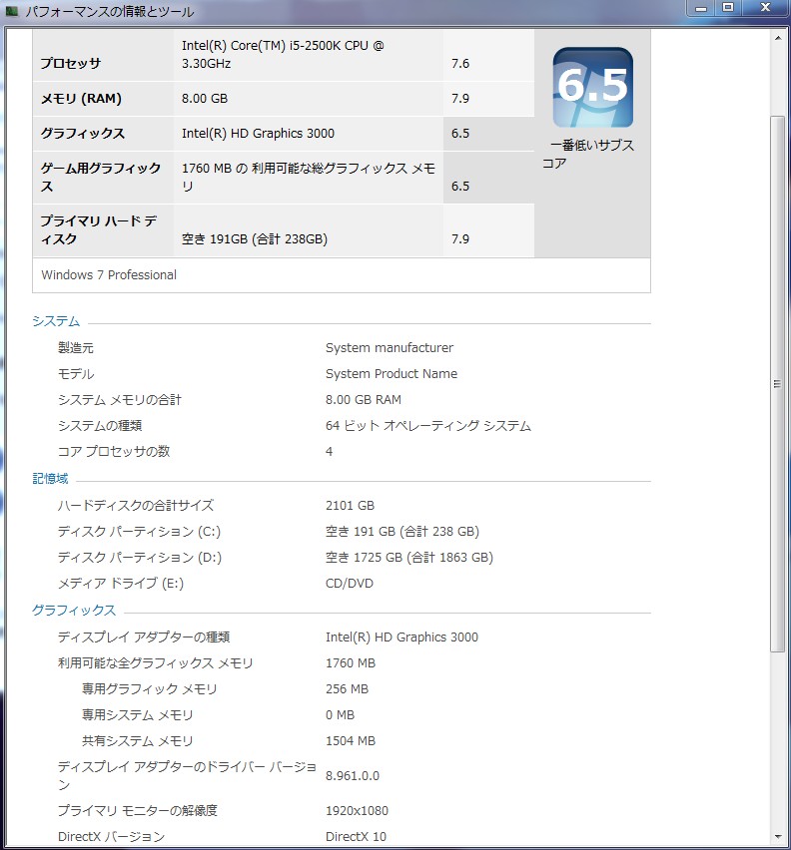Screen dimensions: 791x850
Task: Click the Windows 7 Professional text
Action: tap(109, 274)
